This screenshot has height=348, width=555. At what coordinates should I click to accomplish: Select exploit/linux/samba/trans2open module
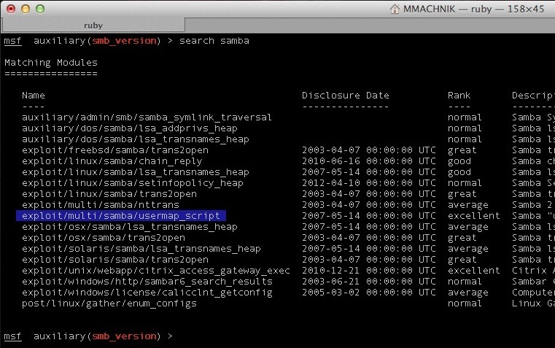coord(109,194)
